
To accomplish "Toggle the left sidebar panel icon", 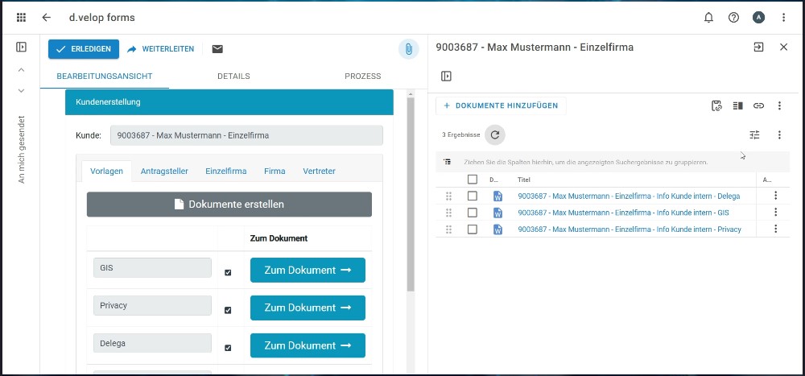I will click(x=21, y=48).
